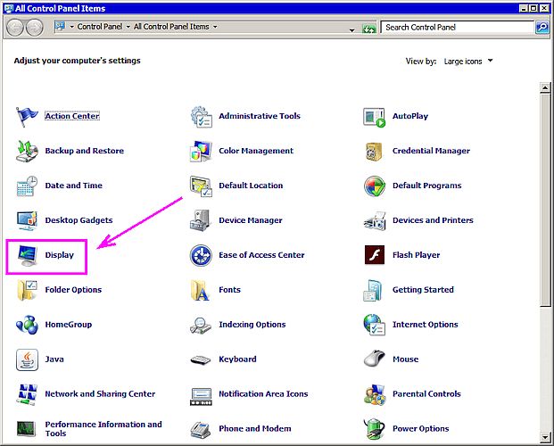Image resolution: width=554 pixels, height=446 pixels.
Task: Open the Action Center link text
Action: pos(72,116)
